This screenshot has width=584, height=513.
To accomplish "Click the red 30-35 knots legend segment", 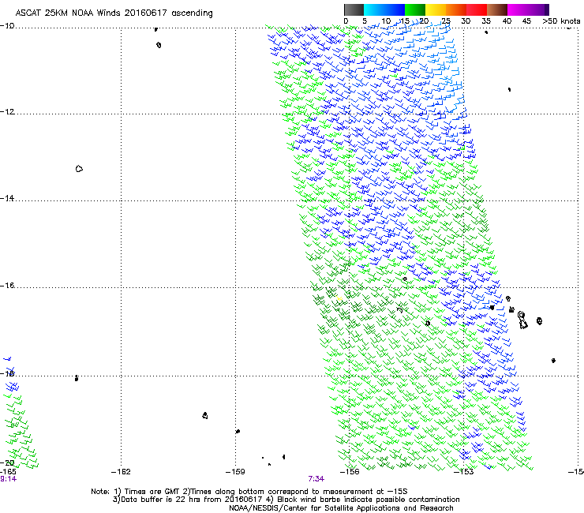I will [x=477, y=9].
